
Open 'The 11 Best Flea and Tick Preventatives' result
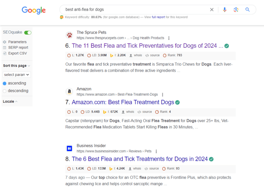(x=147, y=46)
